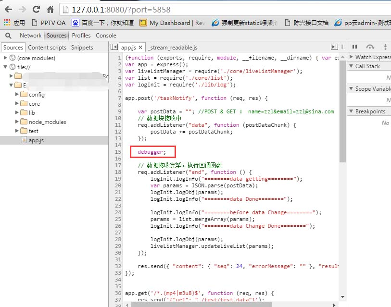391x307 pixels.
Task: Click the horizontal scroll right arrow
Action: tap(334, 305)
